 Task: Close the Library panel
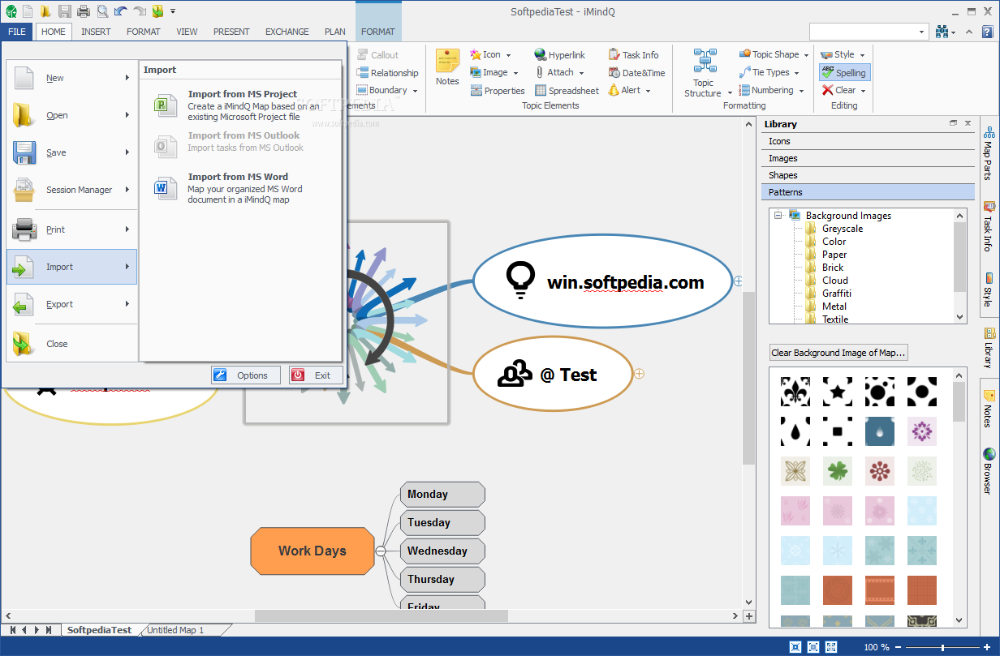[x=968, y=123]
